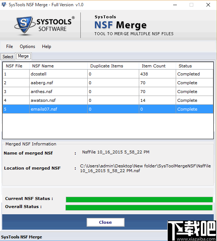Click the Location of merged NSF label
The width and height of the screenshot is (217, 241).
click(33, 168)
